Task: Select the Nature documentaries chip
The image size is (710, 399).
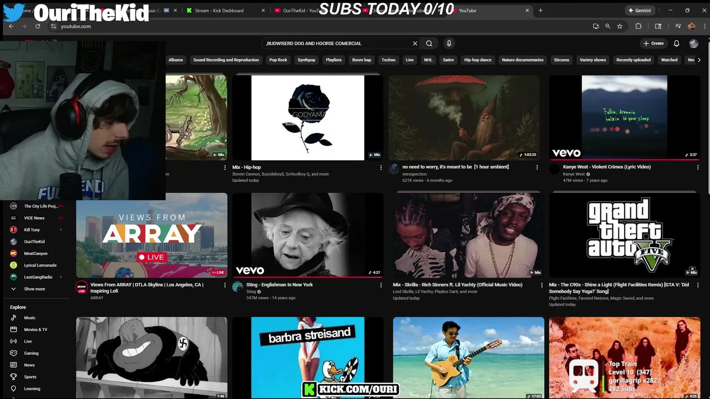Action: [523, 60]
